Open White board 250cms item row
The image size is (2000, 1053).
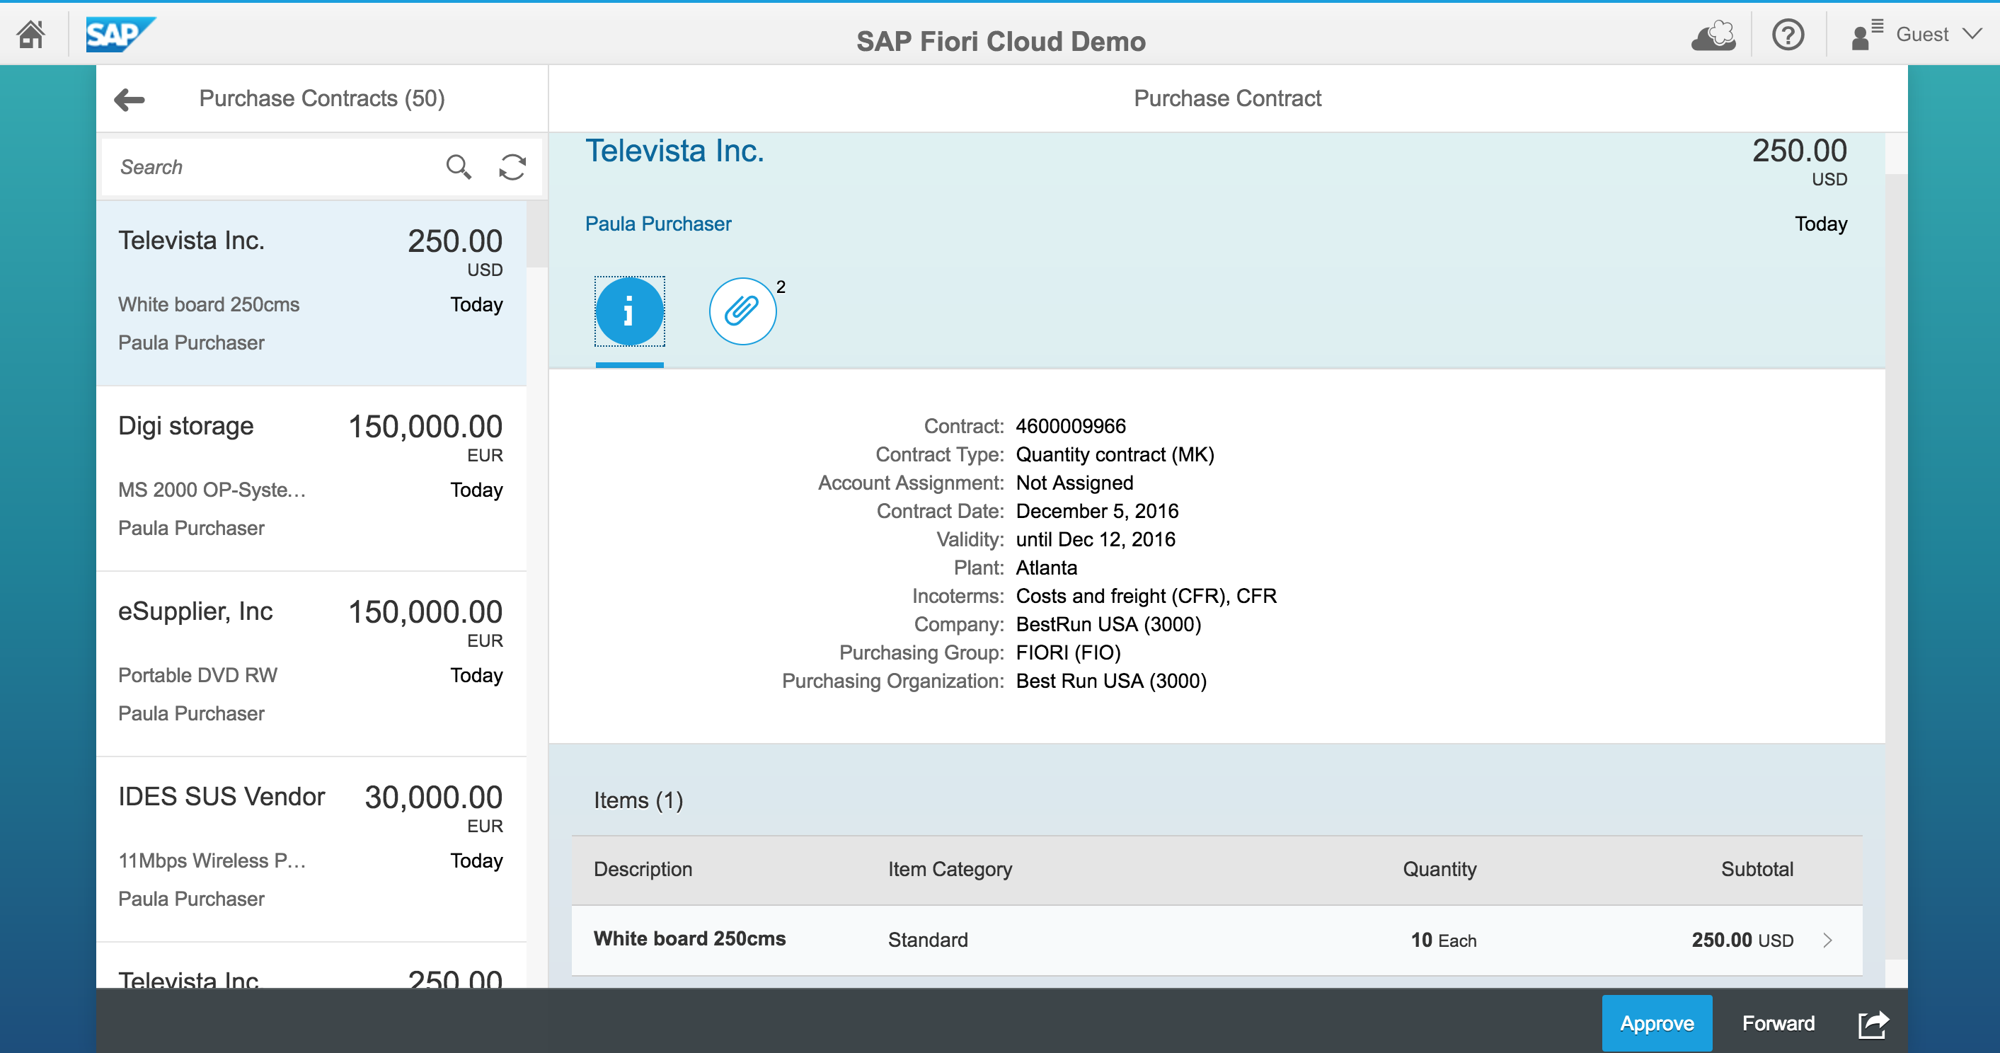[1217, 940]
